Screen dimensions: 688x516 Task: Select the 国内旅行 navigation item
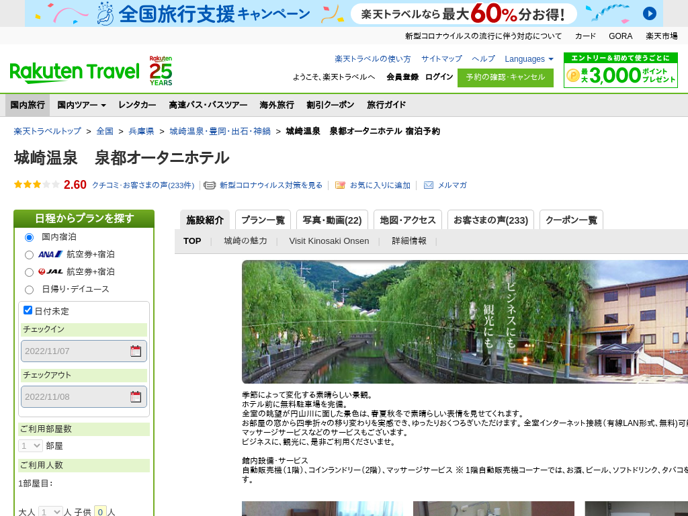(28, 105)
